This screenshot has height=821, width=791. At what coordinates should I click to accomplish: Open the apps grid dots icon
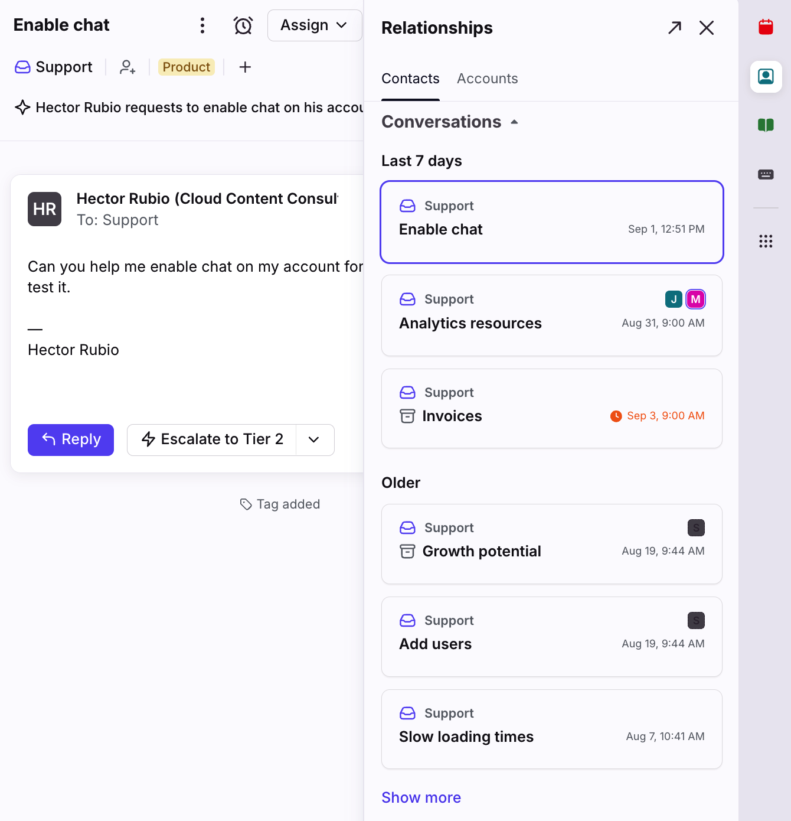pyautogui.click(x=766, y=241)
